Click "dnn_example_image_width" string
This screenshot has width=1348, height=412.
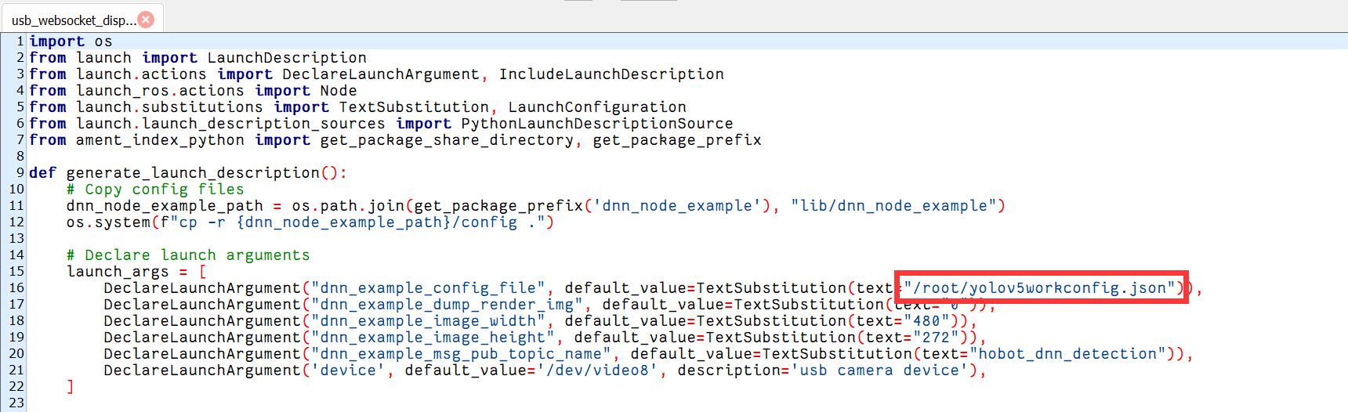click(x=428, y=321)
